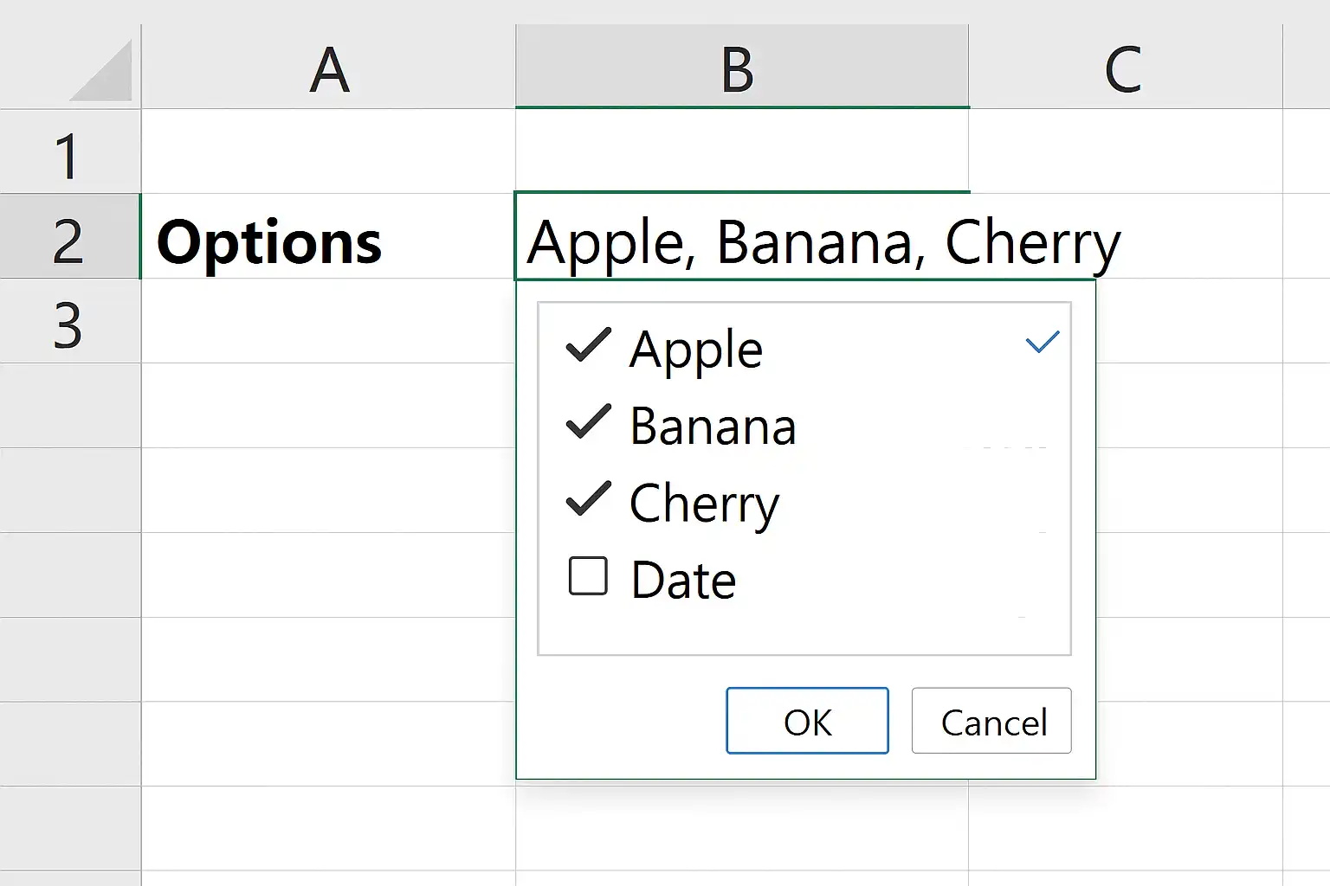The height and width of the screenshot is (886, 1330).
Task: Uncheck the Apple checkmark
Action: point(588,345)
